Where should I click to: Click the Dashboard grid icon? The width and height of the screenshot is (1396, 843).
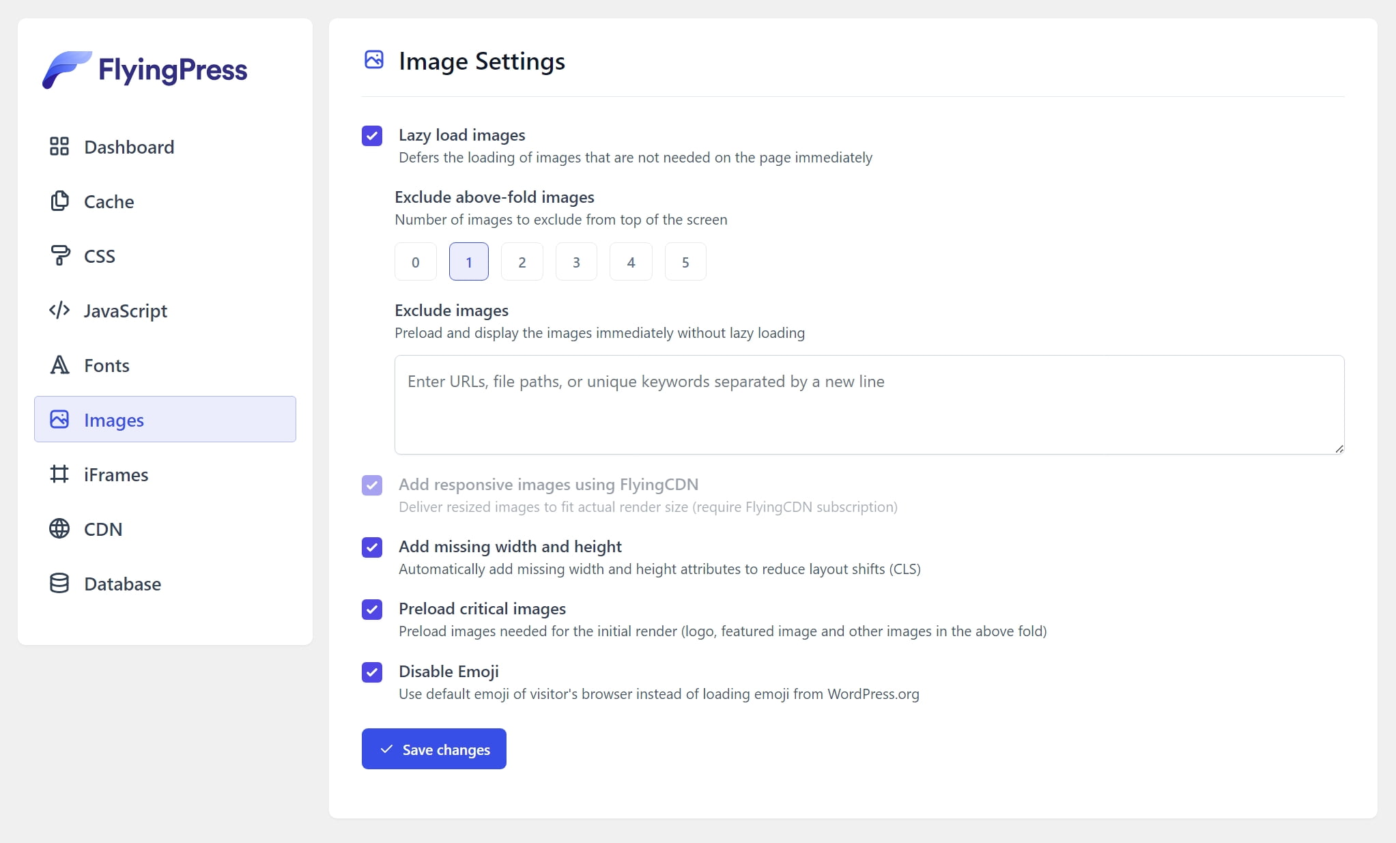point(59,146)
